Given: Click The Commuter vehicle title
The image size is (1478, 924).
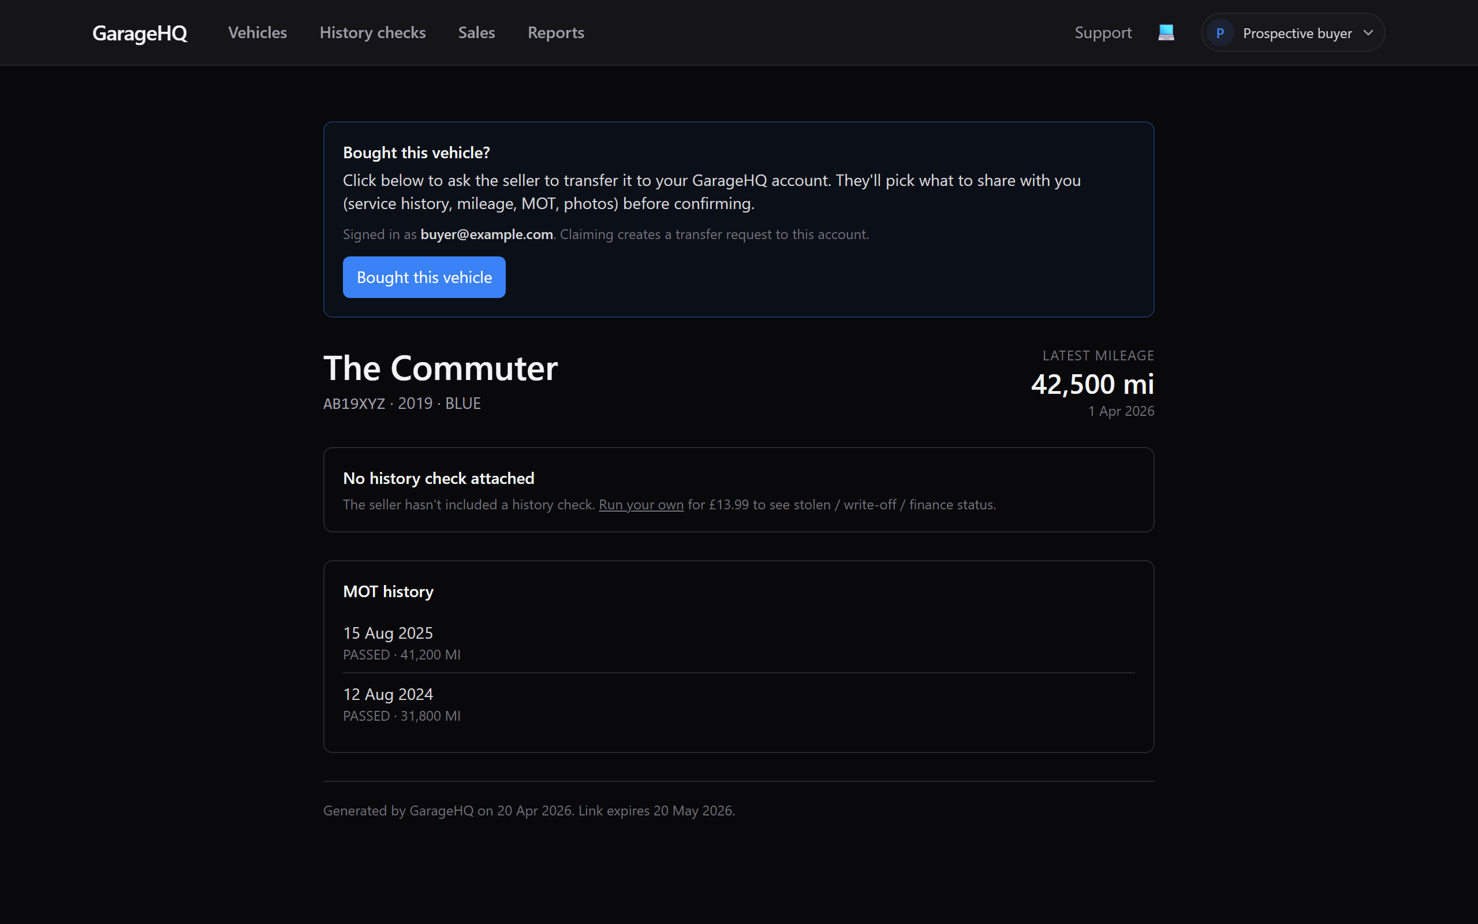Looking at the screenshot, I should click(441, 368).
